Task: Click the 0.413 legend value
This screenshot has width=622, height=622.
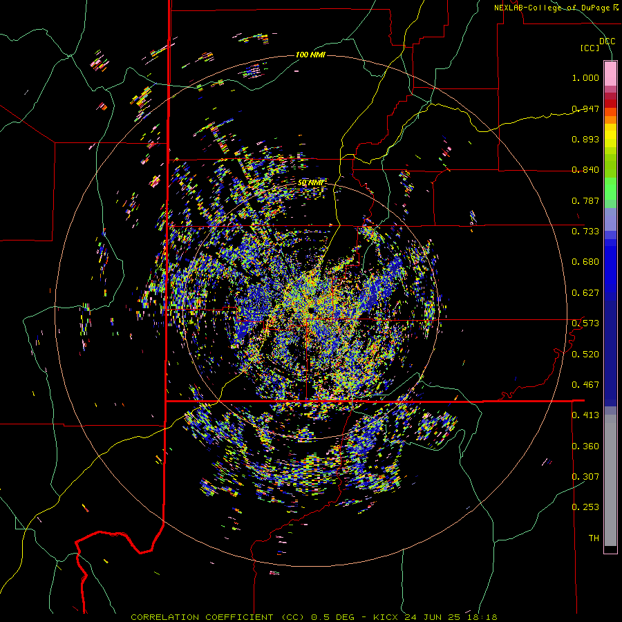Action: click(585, 415)
